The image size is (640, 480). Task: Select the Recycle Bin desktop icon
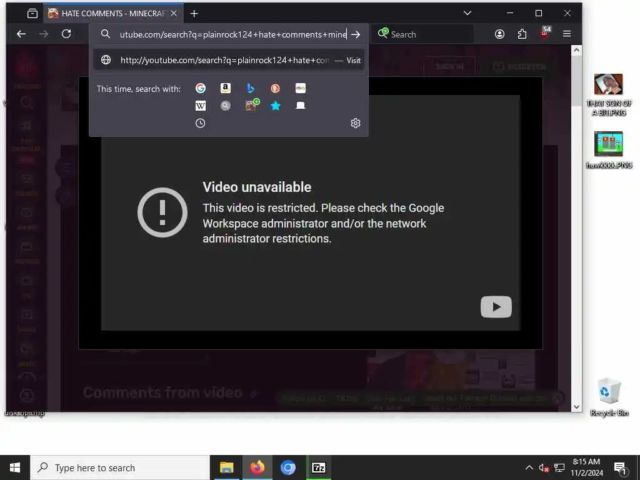click(609, 397)
